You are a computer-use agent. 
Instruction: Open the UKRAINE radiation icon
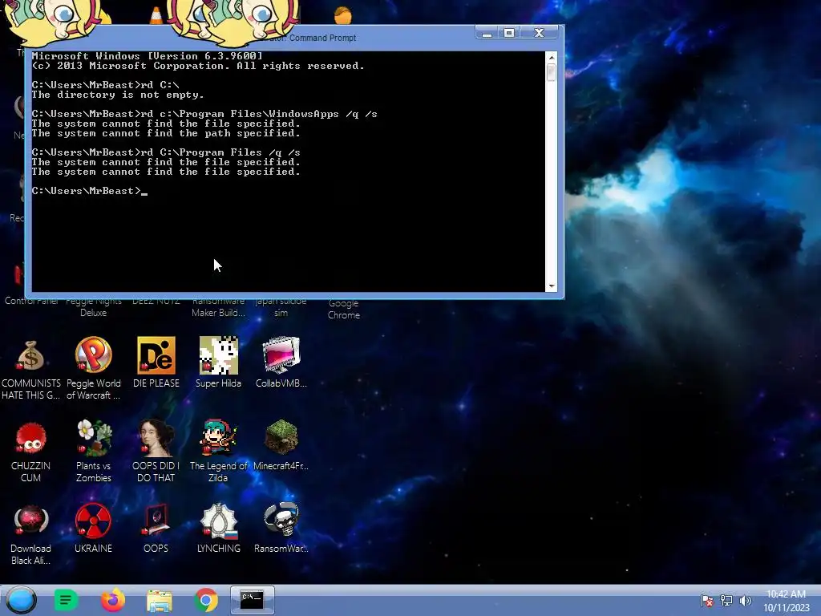coord(93,529)
